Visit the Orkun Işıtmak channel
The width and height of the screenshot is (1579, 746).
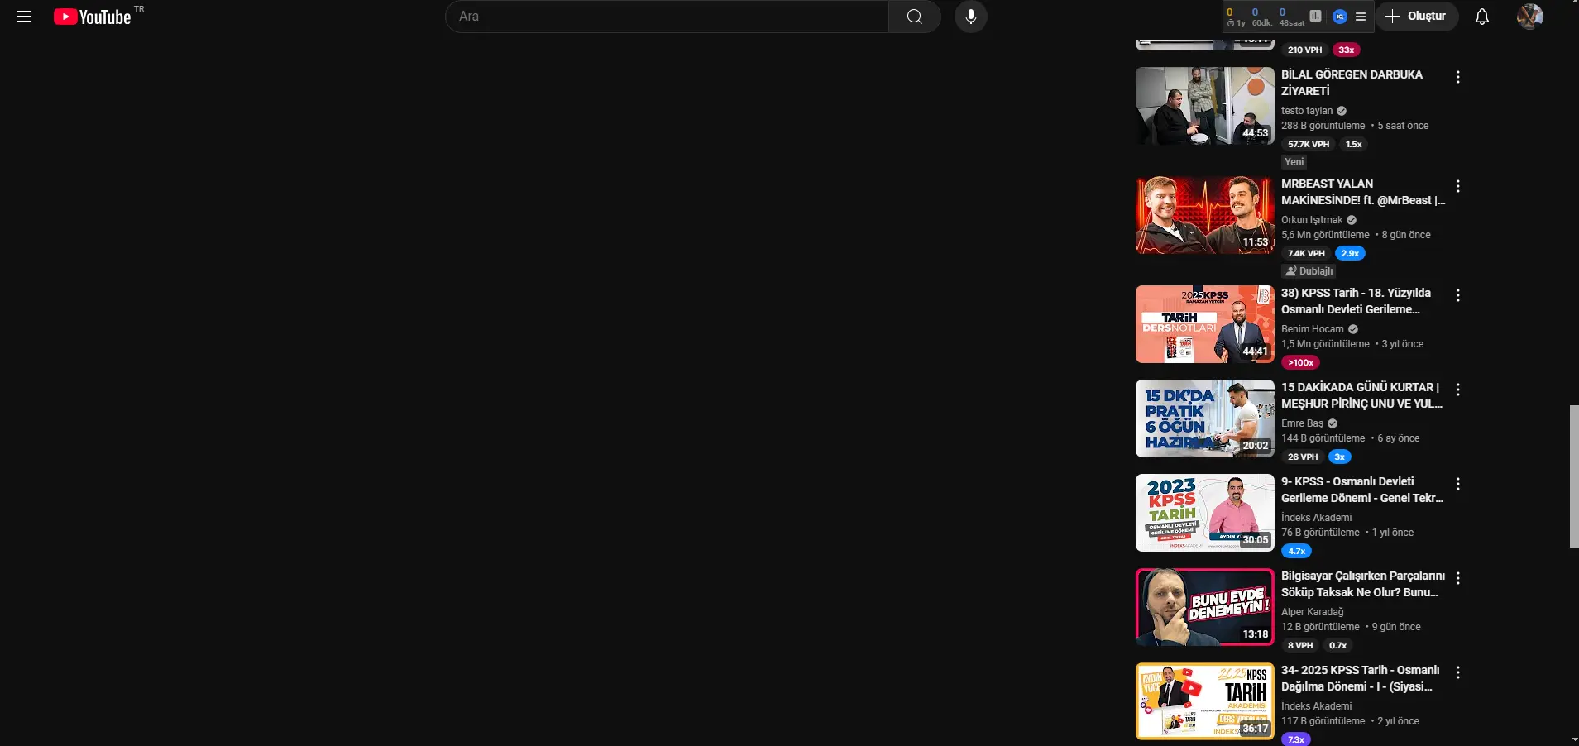[1312, 220]
